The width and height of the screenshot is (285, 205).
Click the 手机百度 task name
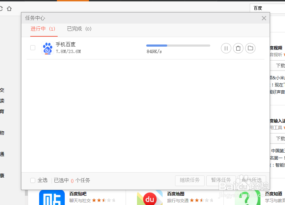coord(65,44)
